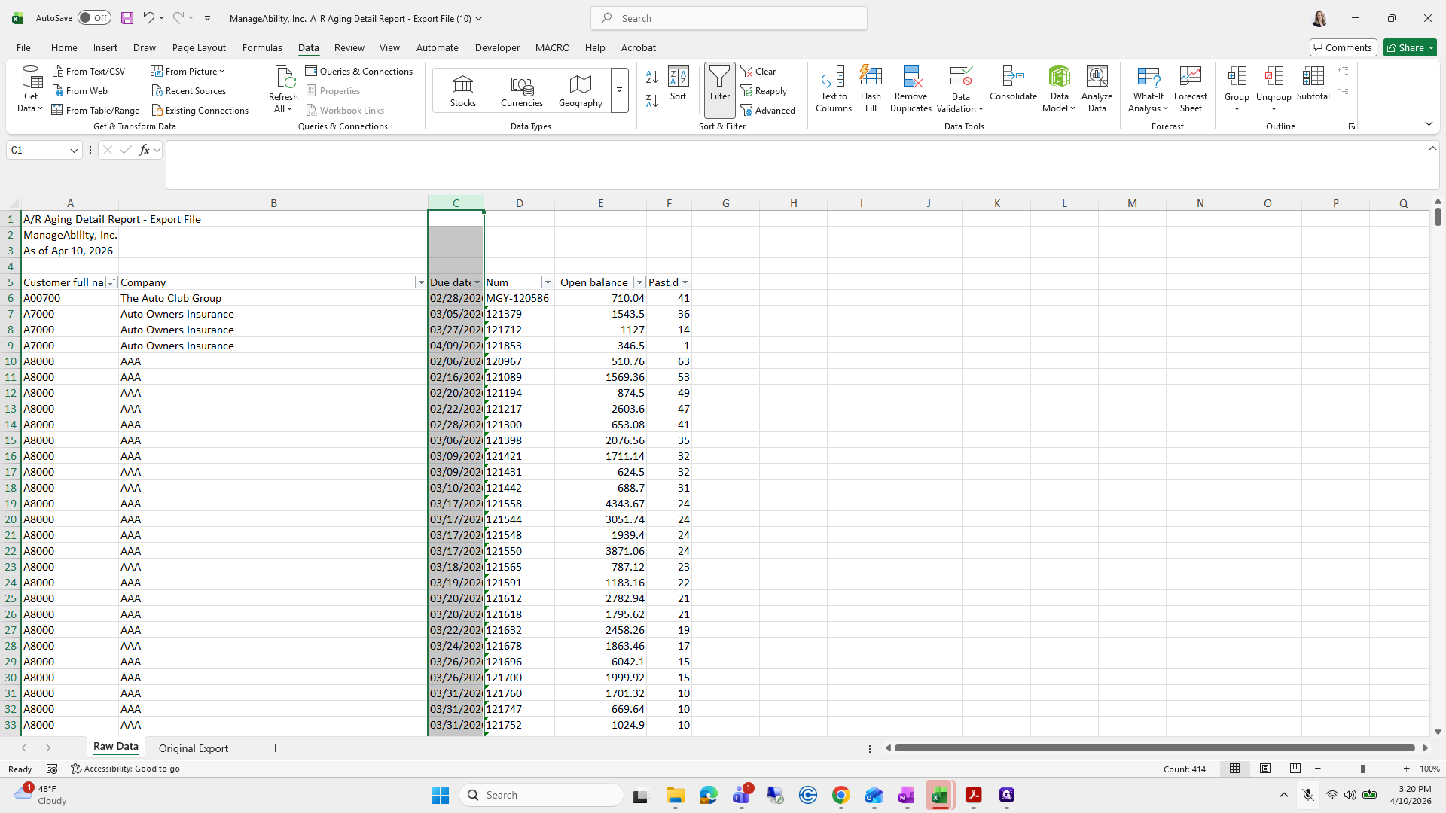Switch to Page Break Preview view
The height and width of the screenshot is (813, 1446).
(x=1295, y=769)
